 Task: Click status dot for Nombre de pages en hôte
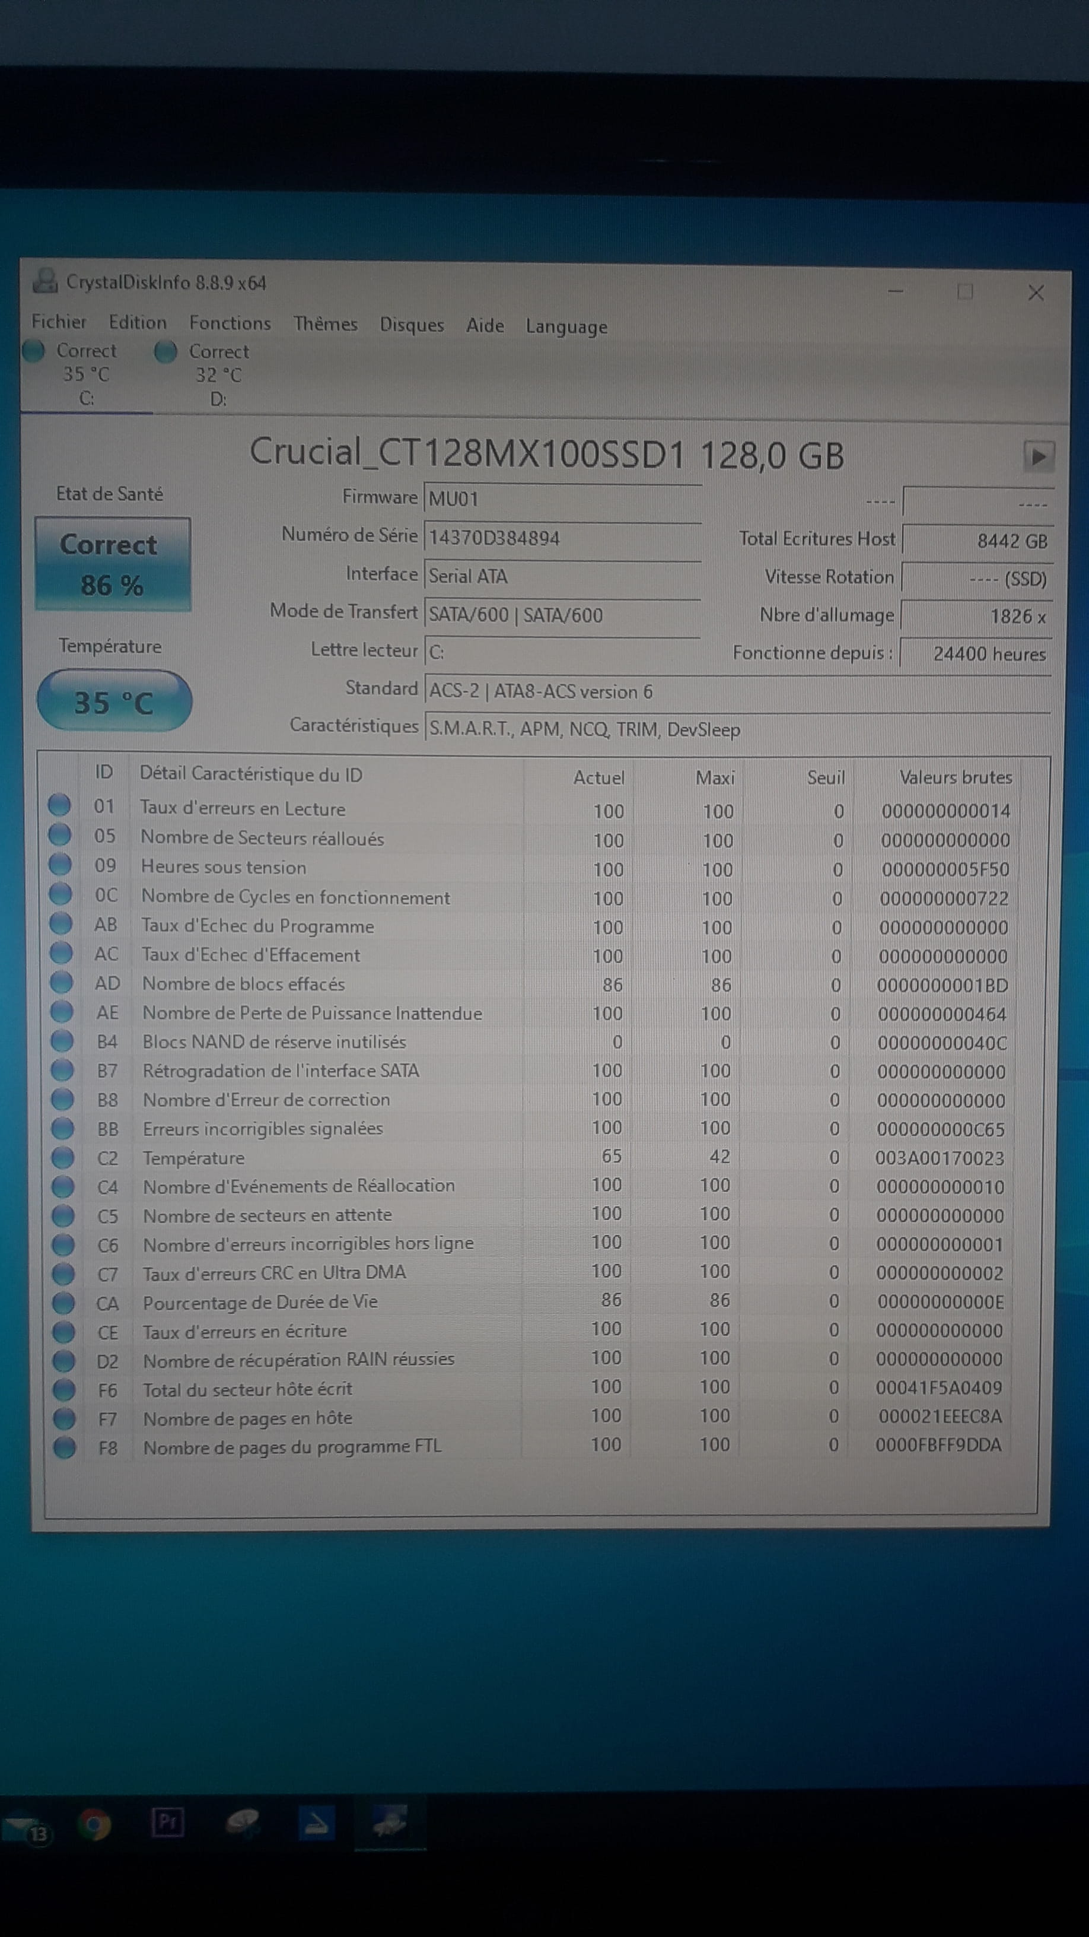pos(65,1418)
